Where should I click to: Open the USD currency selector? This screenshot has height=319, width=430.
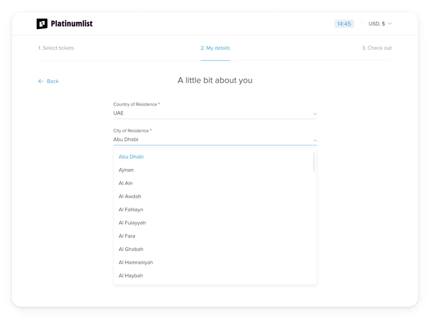click(380, 24)
